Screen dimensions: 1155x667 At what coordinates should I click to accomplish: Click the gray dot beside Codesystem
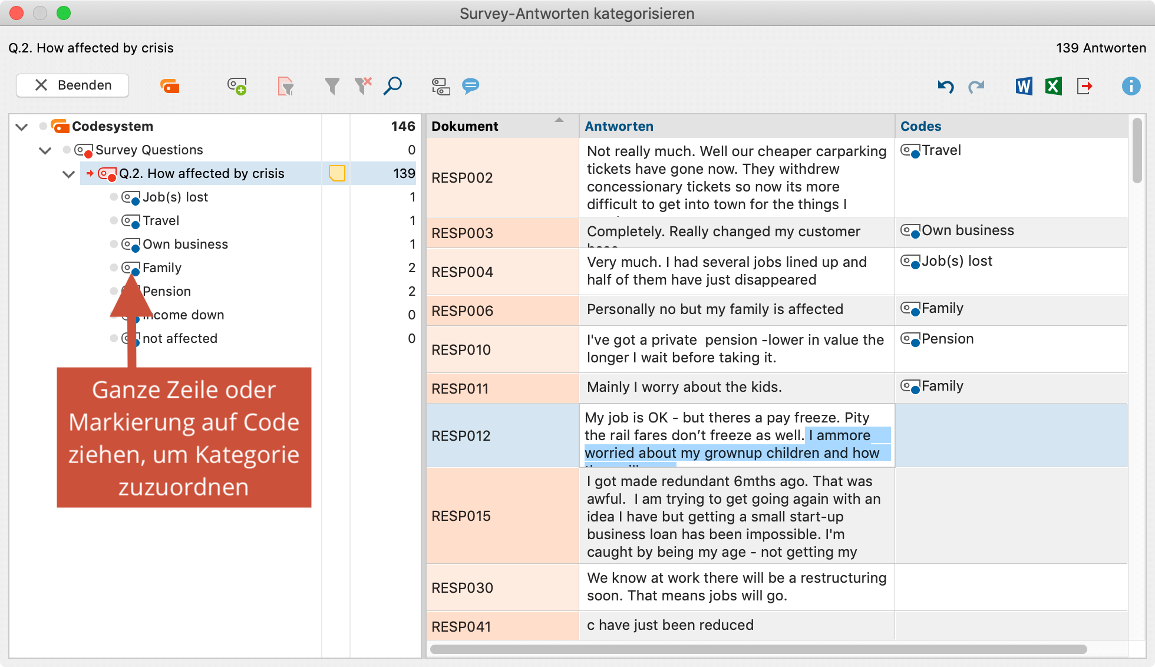coord(43,126)
